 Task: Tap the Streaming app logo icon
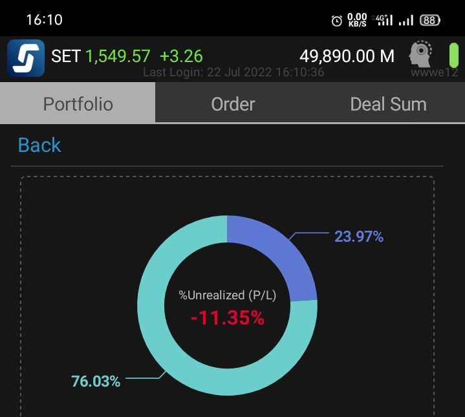26,58
